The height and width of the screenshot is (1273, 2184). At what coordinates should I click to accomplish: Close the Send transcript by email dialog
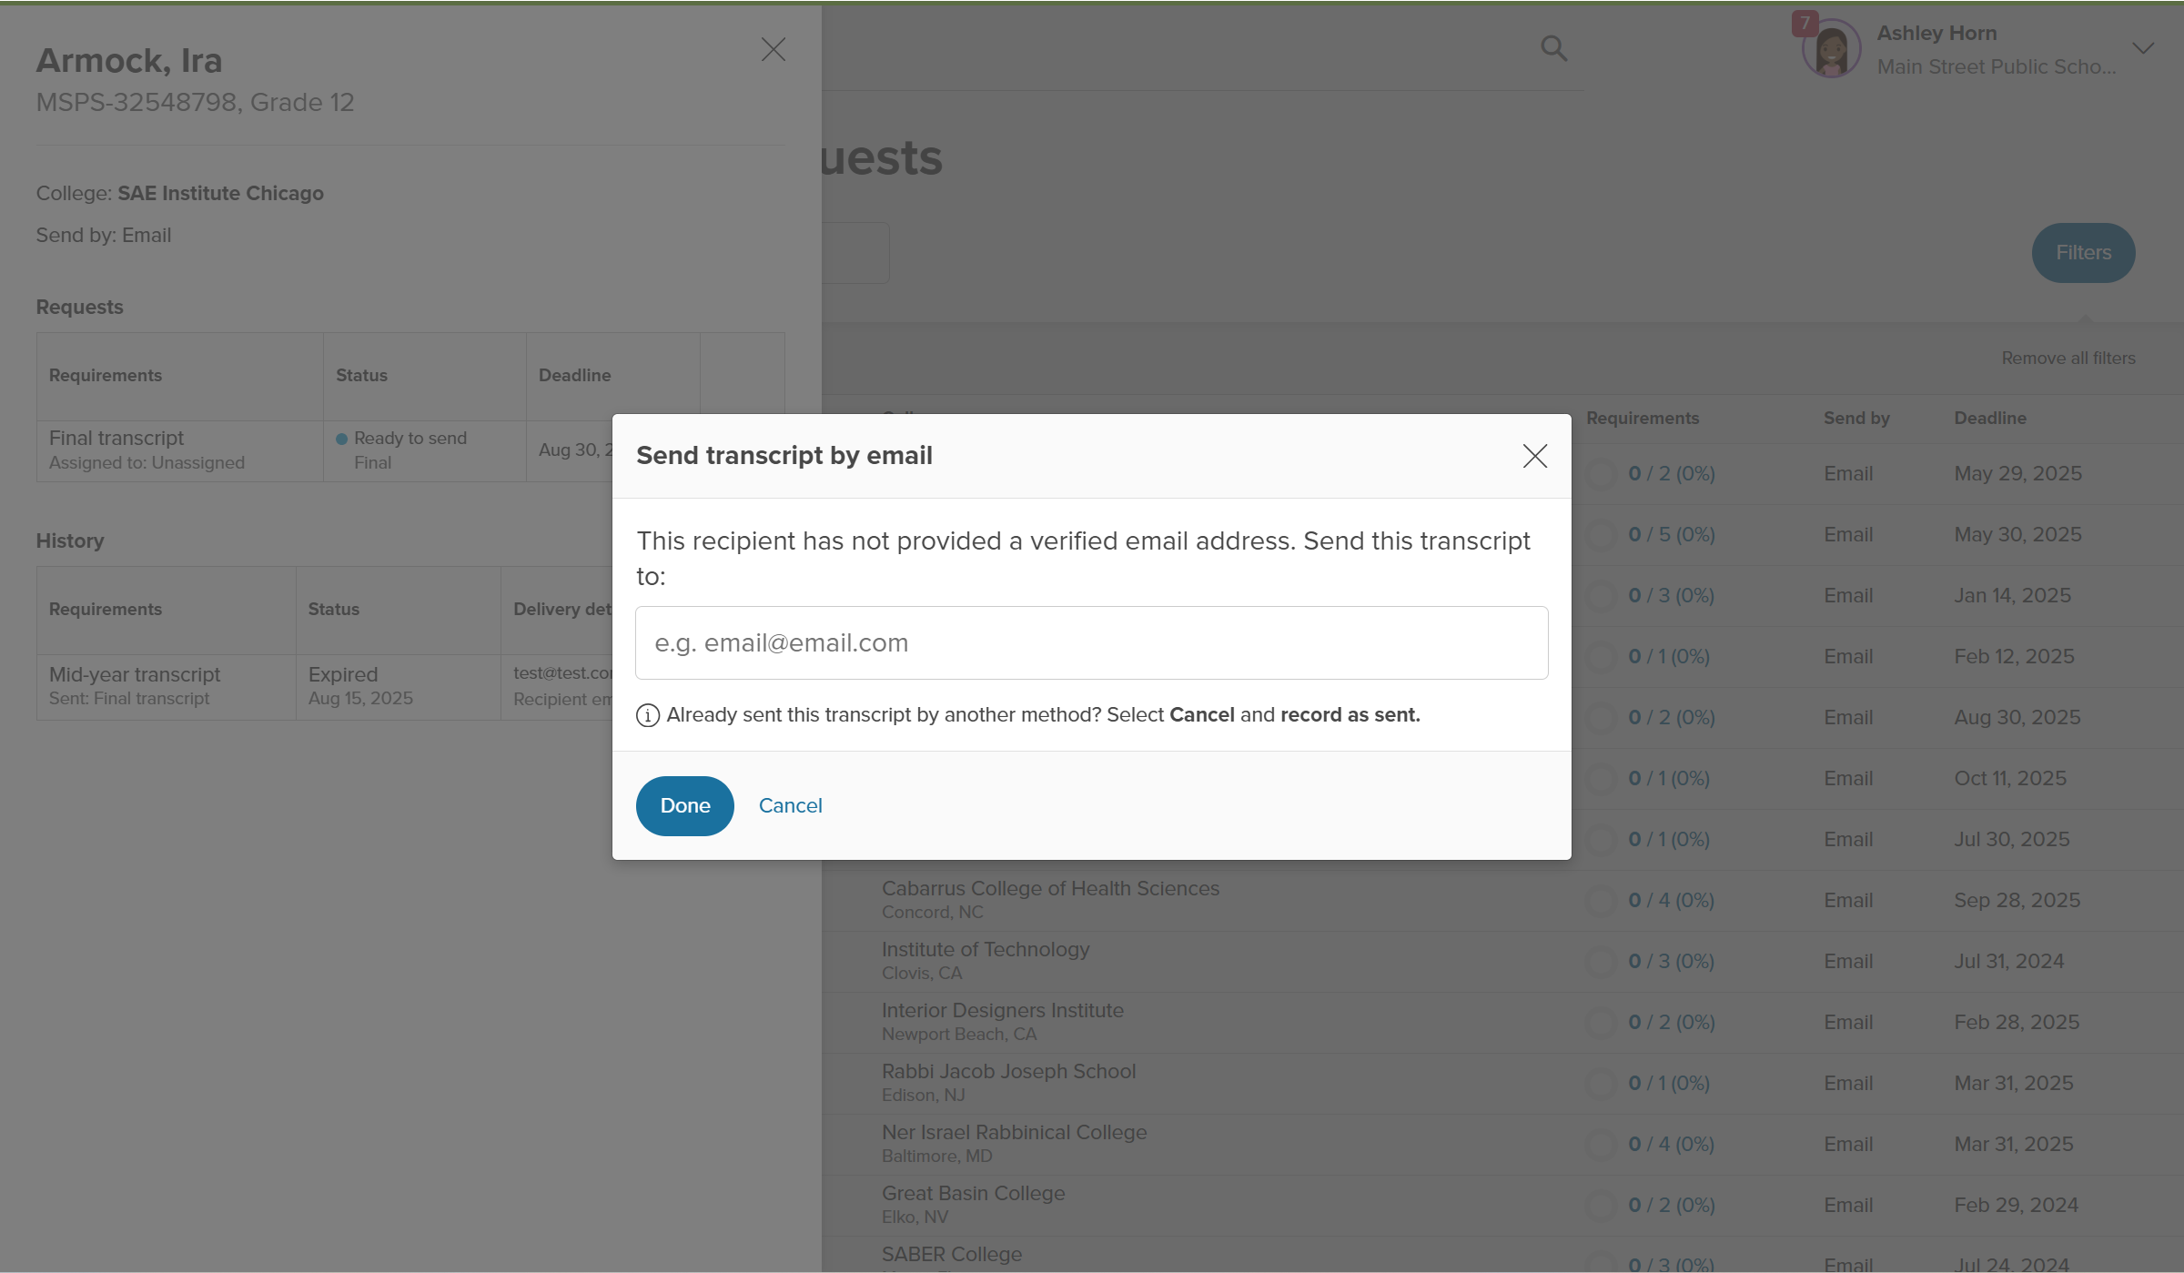1534,456
